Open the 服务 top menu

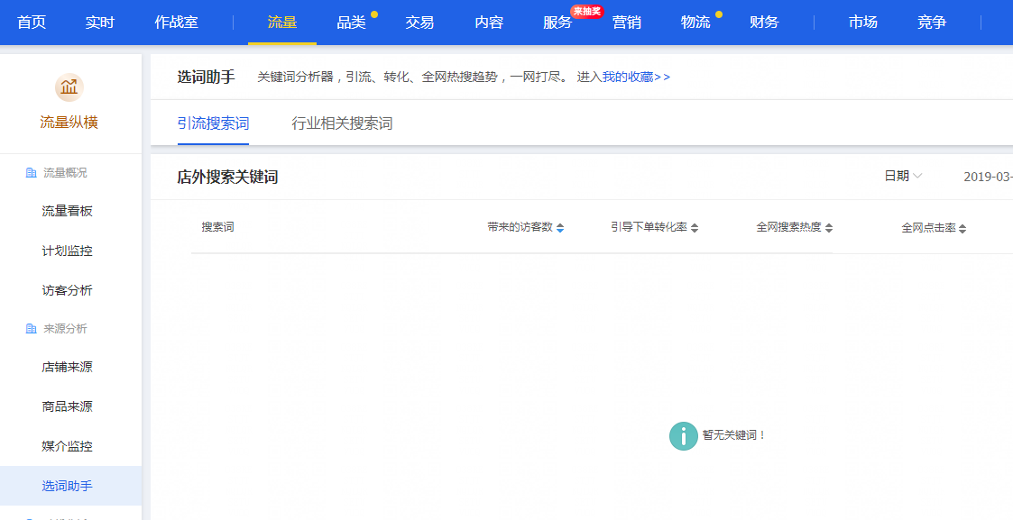pos(557,23)
